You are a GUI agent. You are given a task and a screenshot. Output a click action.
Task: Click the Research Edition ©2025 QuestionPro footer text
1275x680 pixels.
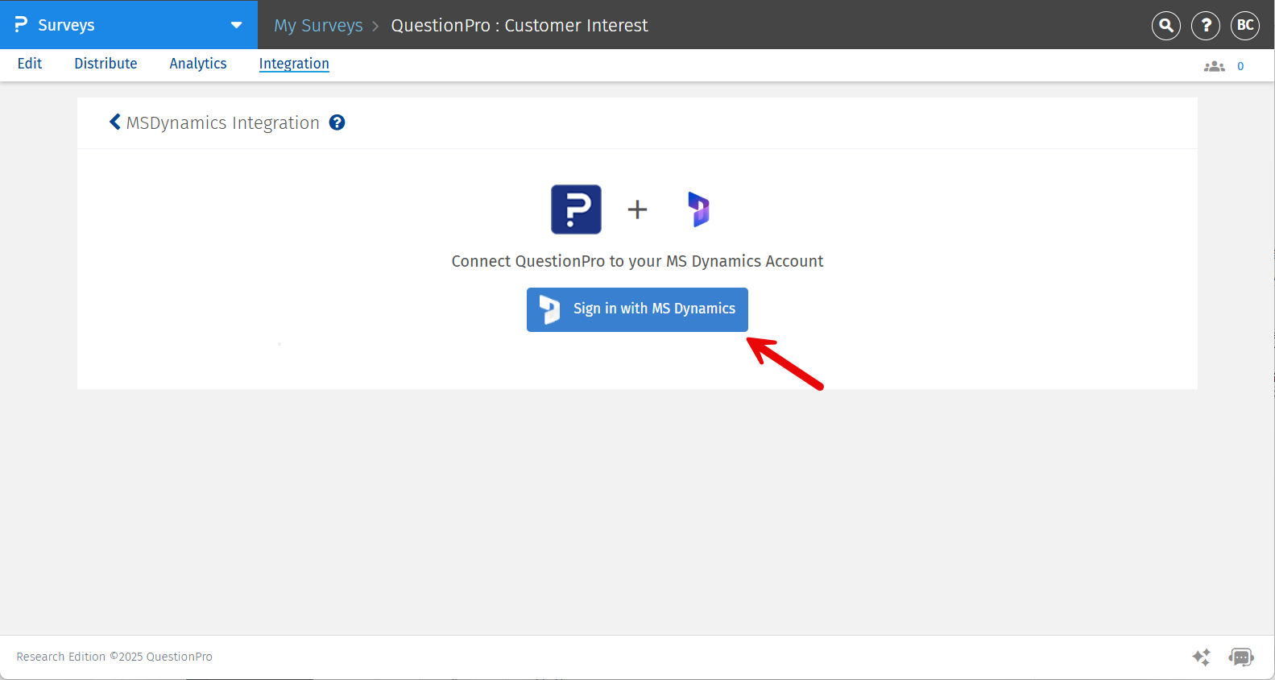pos(114,657)
